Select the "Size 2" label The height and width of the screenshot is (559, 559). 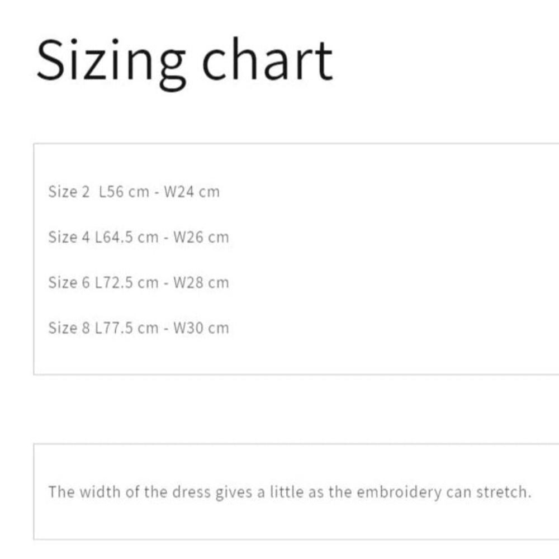(x=69, y=192)
